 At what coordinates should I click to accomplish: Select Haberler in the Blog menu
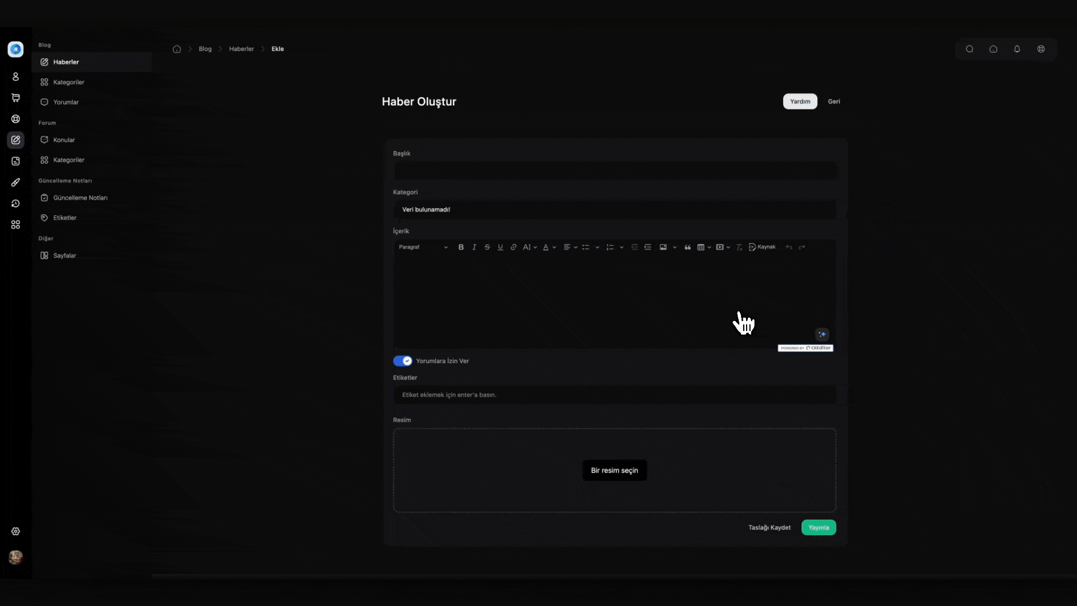(x=92, y=62)
